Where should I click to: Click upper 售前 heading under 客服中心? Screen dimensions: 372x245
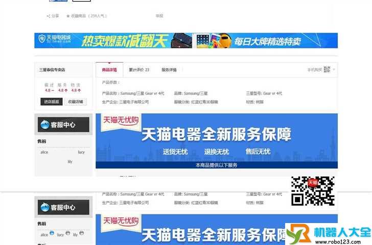click(42, 141)
